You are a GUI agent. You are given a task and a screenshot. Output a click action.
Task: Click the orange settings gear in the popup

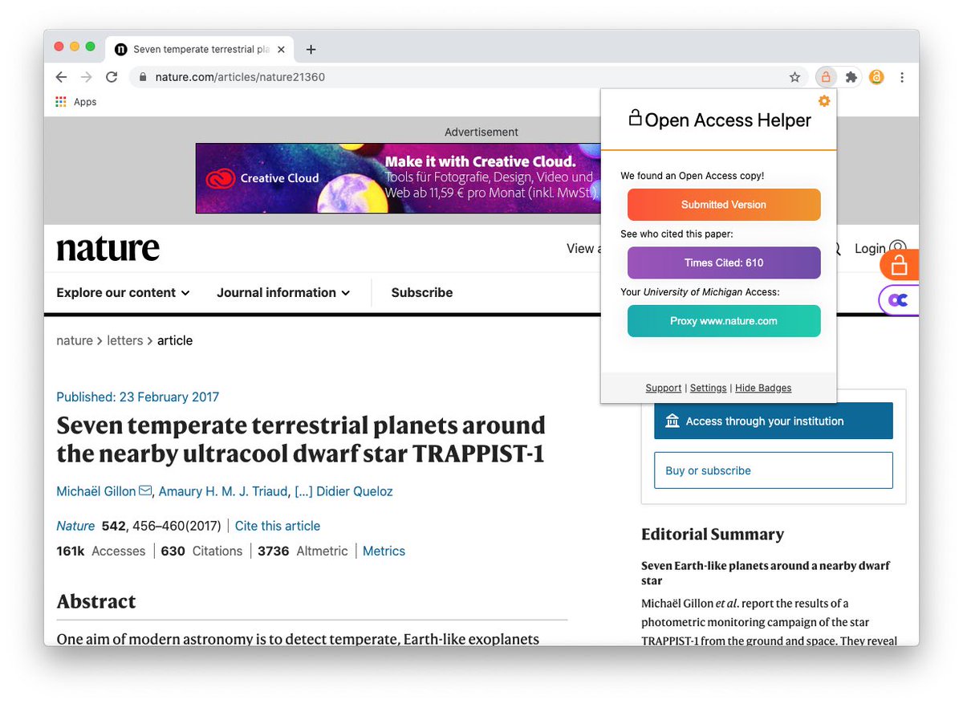823,101
